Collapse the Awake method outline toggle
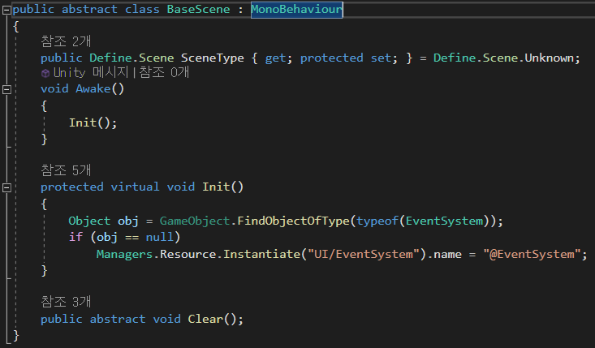 click(x=6, y=89)
